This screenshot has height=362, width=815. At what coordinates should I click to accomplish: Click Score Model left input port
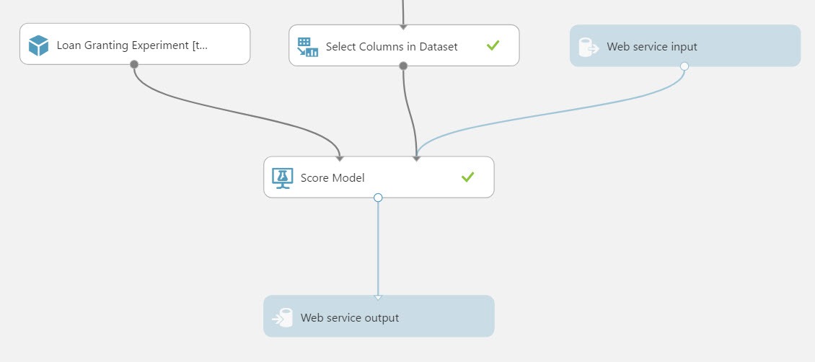(340, 158)
